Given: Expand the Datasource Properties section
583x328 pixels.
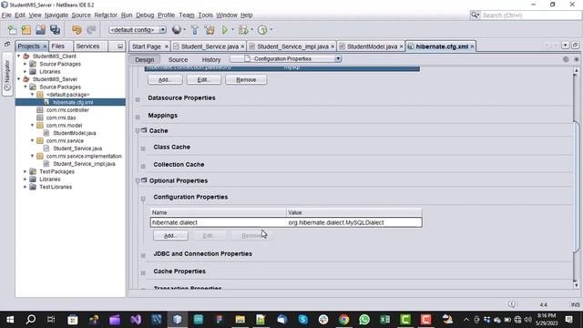Looking at the screenshot, I should [138, 99].
